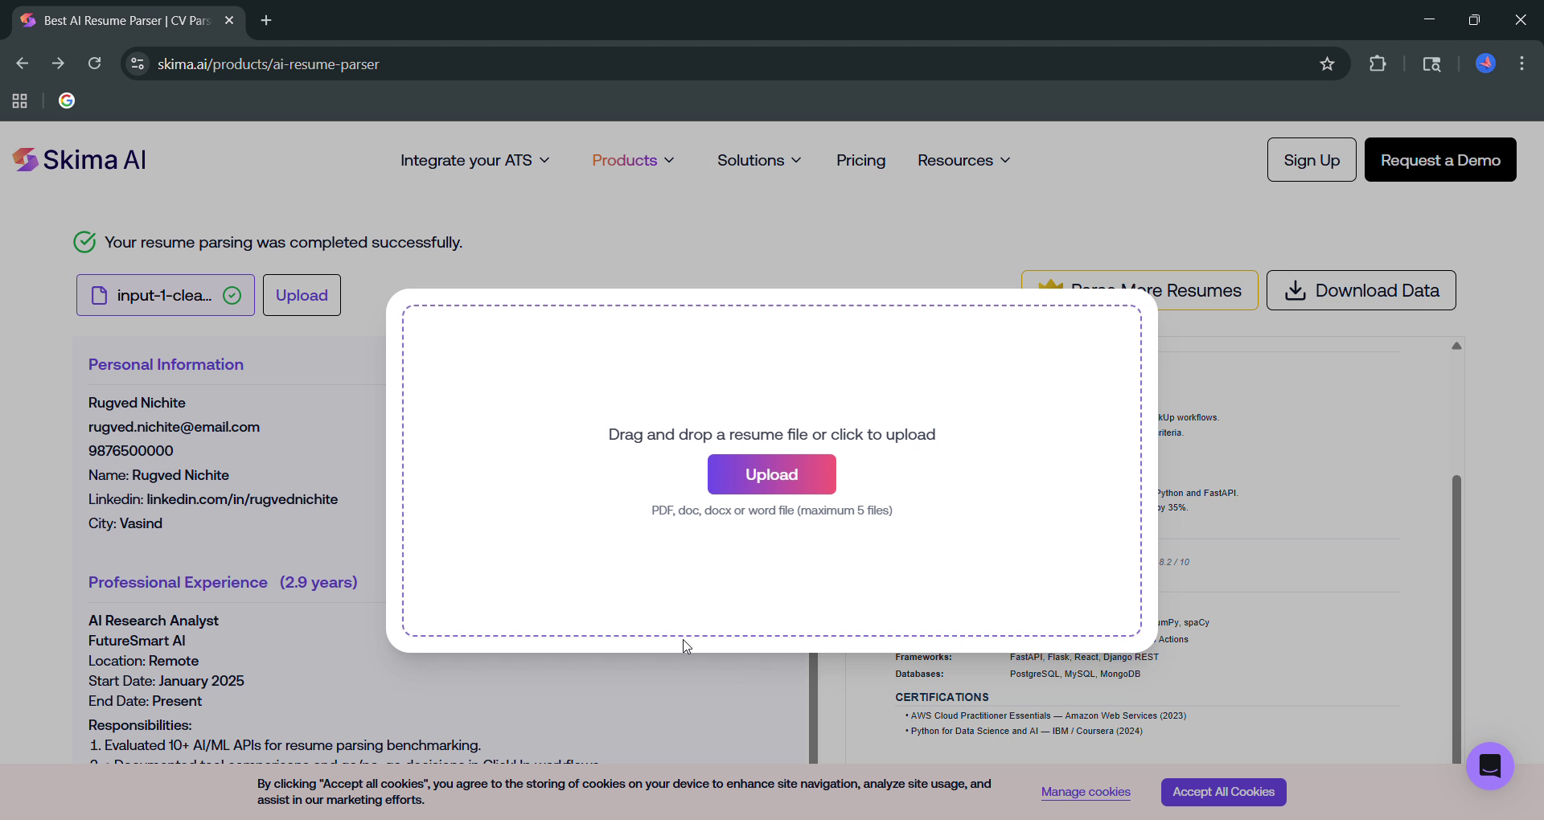This screenshot has width=1544, height=820.
Task: Click the AWS Cloud Practitioner Essentials certification
Action: 1048,715
